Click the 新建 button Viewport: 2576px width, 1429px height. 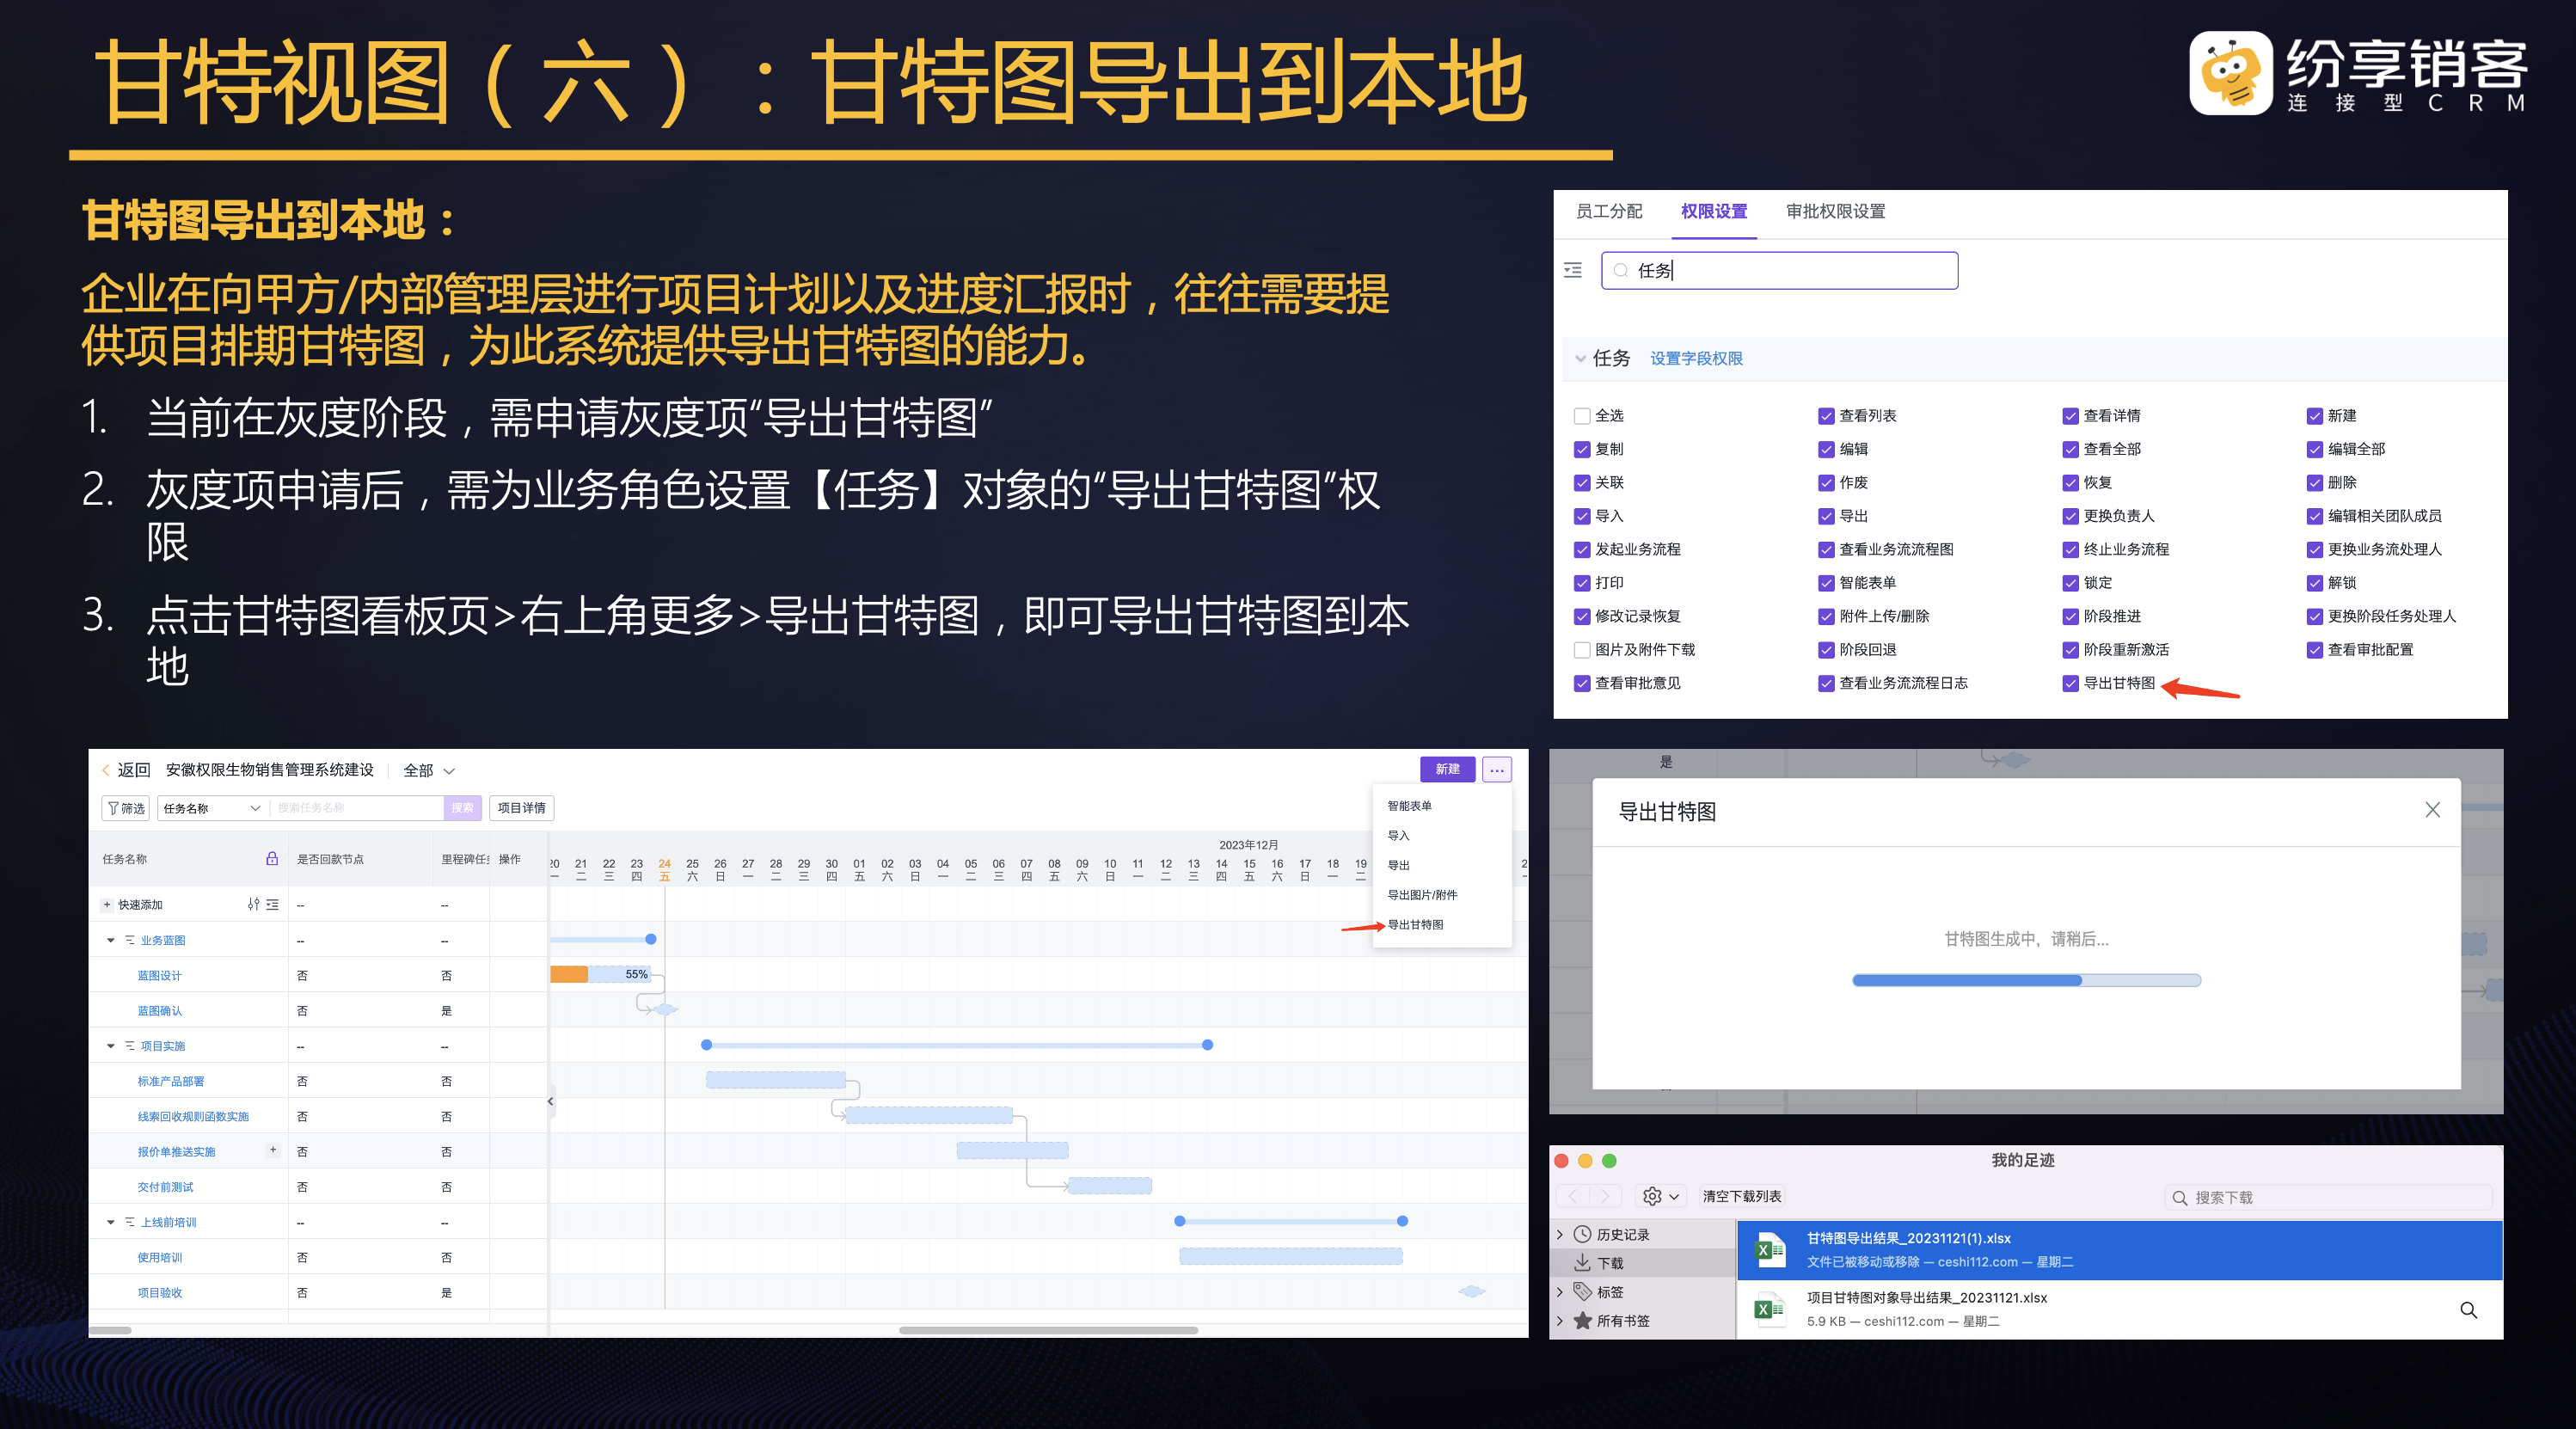[1447, 769]
